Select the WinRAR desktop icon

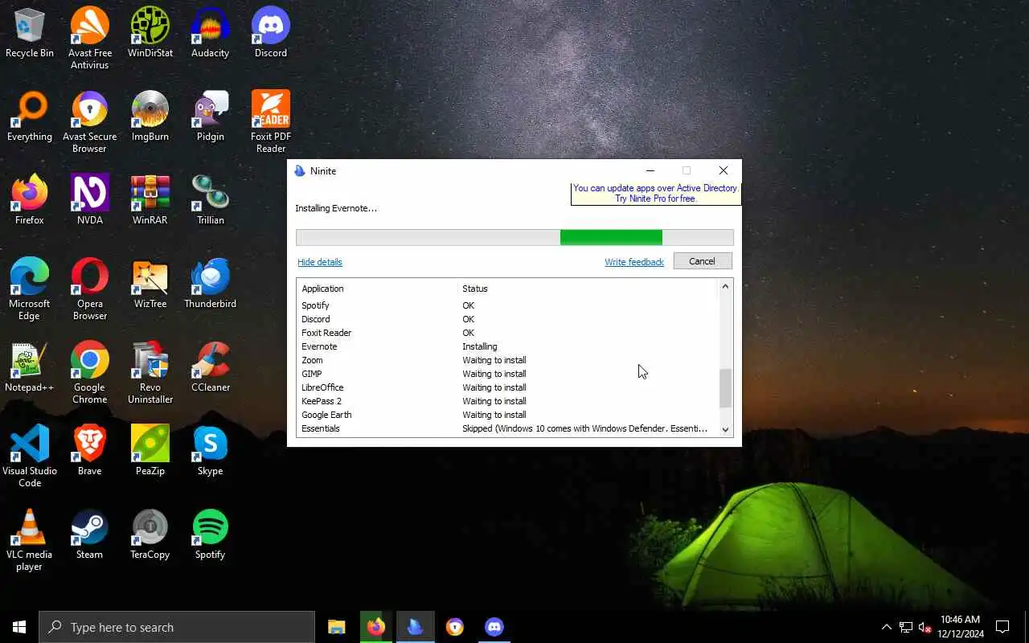coord(150,200)
